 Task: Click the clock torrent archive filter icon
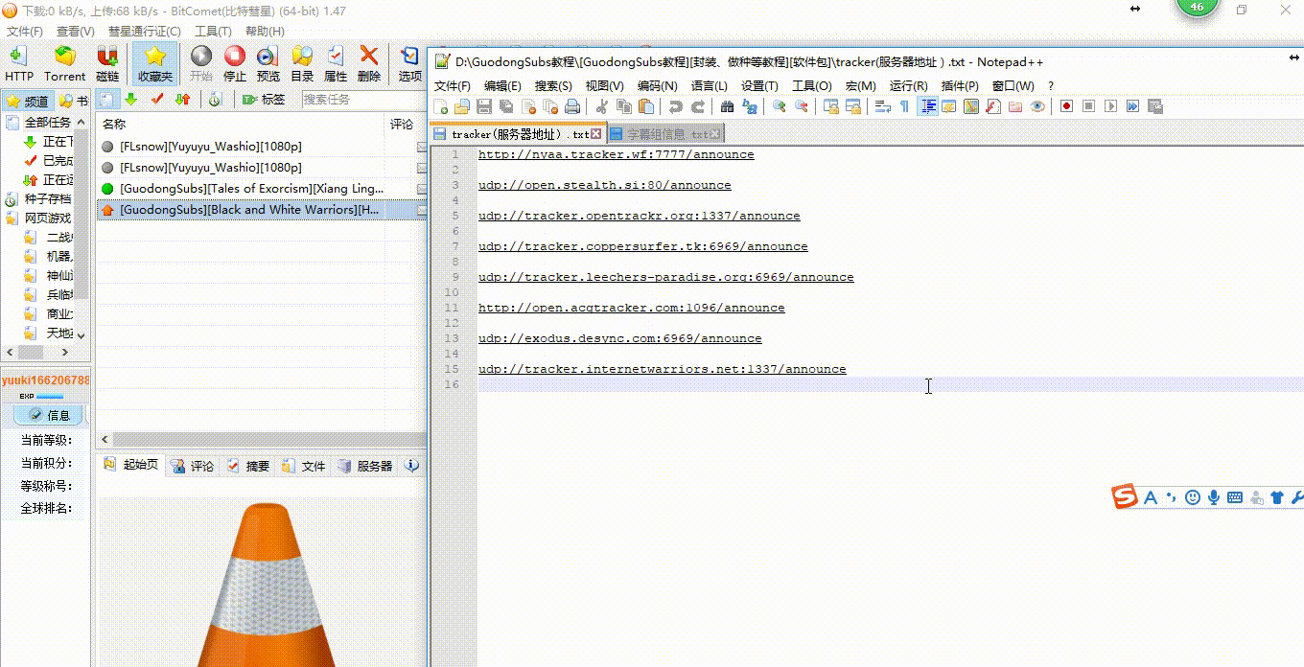point(215,100)
